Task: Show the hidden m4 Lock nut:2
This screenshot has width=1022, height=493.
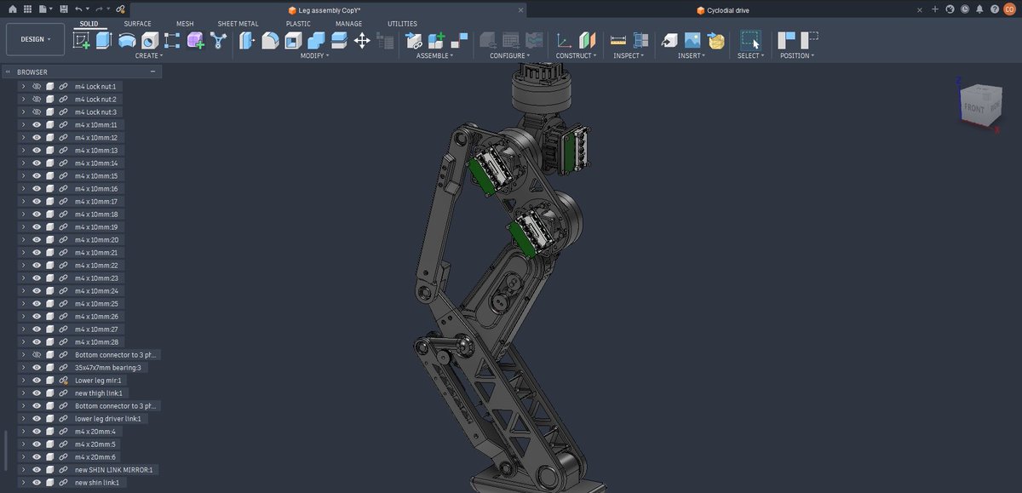Action: click(x=37, y=100)
